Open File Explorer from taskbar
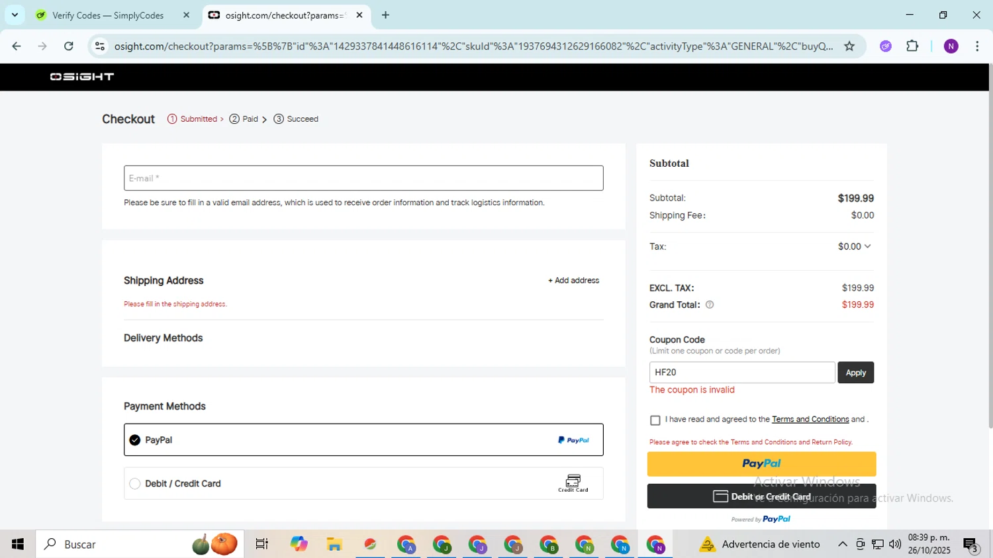993x558 pixels. point(334,544)
